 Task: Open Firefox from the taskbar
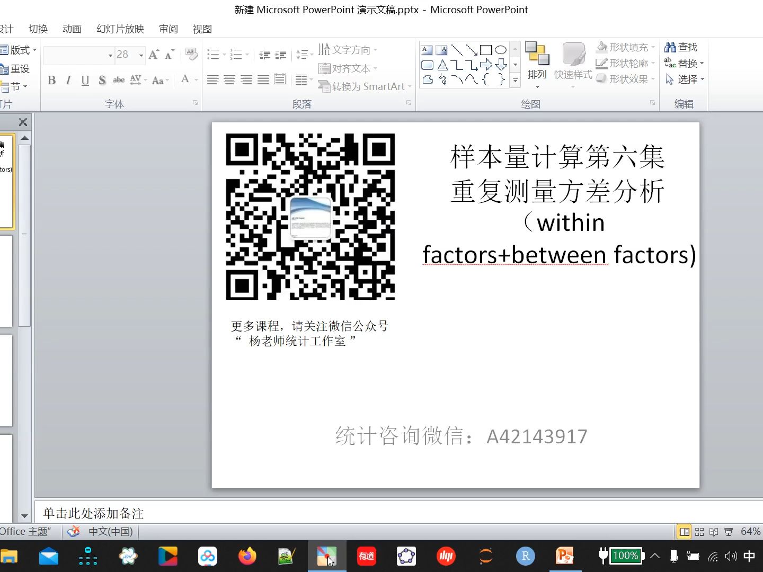coord(247,556)
